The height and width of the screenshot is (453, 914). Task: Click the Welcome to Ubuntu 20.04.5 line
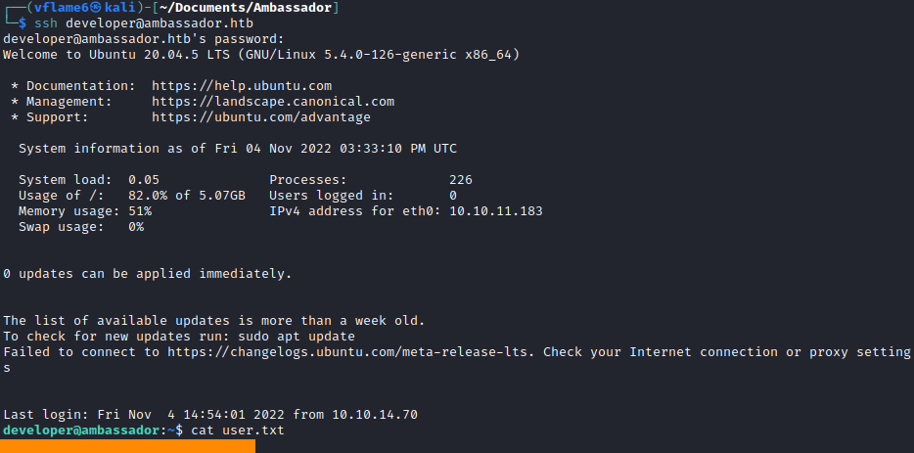pos(261,55)
